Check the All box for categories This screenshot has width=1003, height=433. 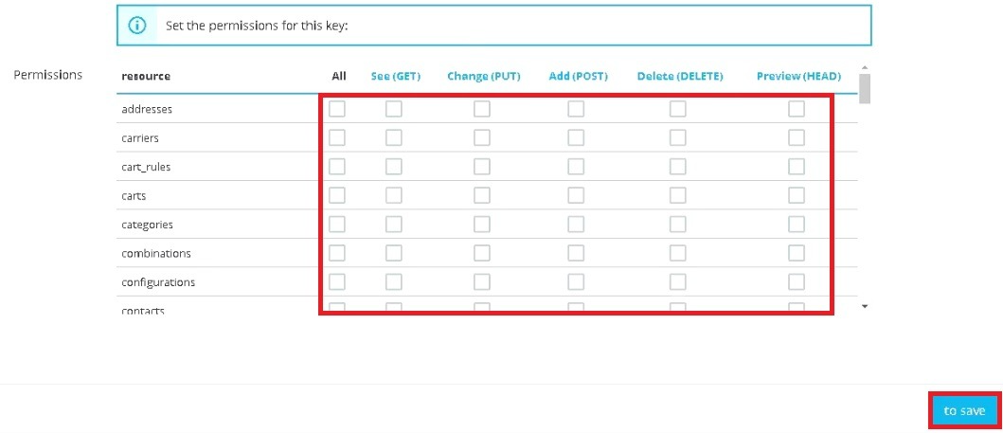pos(337,224)
